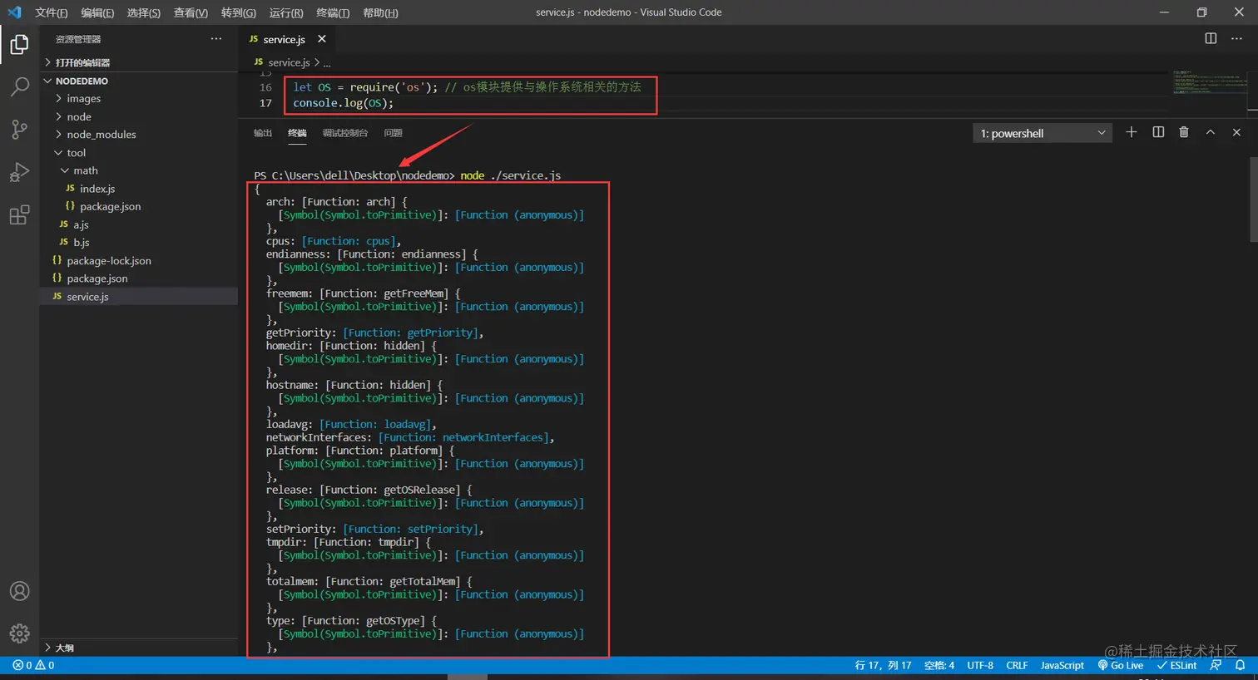Image resolution: width=1258 pixels, height=680 pixels.
Task: Split the terminal panel
Action: [1158, 132]
